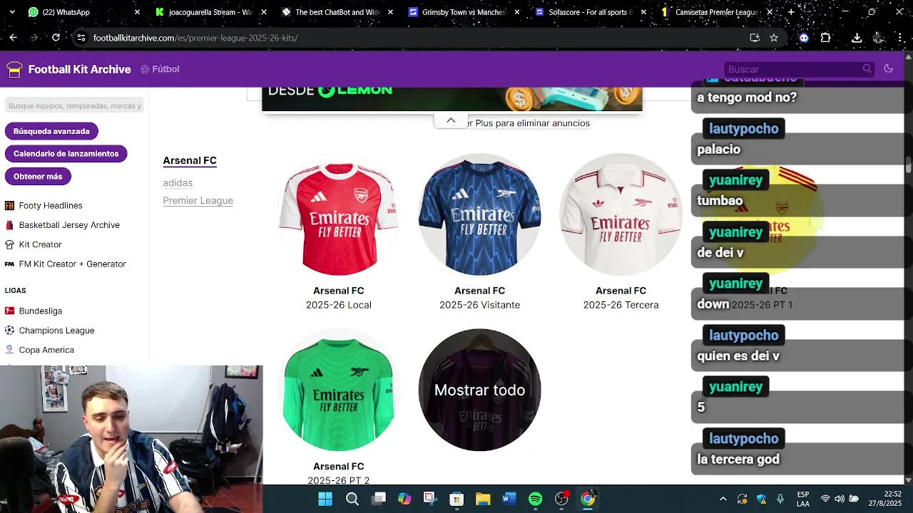Switch to The best ChatBot tab

337,12
